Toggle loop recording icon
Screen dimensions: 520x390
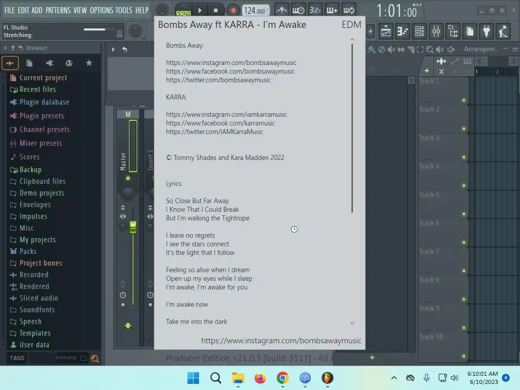[x=348, y=10]
